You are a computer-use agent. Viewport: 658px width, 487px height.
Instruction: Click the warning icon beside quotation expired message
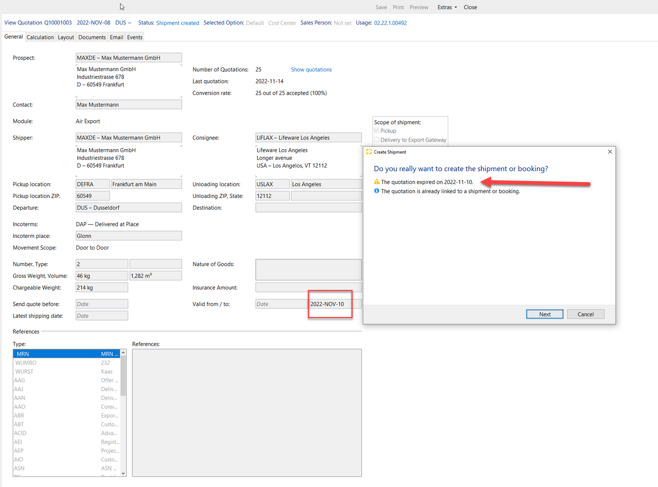click(x=376, y=182)
